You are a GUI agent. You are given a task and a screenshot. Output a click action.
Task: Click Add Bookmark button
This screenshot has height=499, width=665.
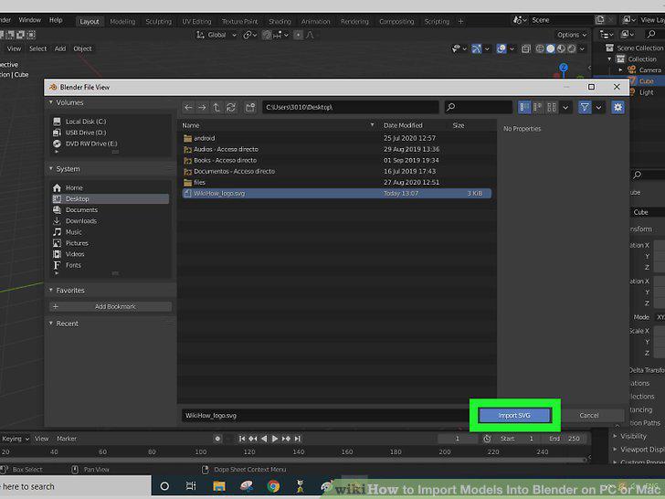coord(111,306)
